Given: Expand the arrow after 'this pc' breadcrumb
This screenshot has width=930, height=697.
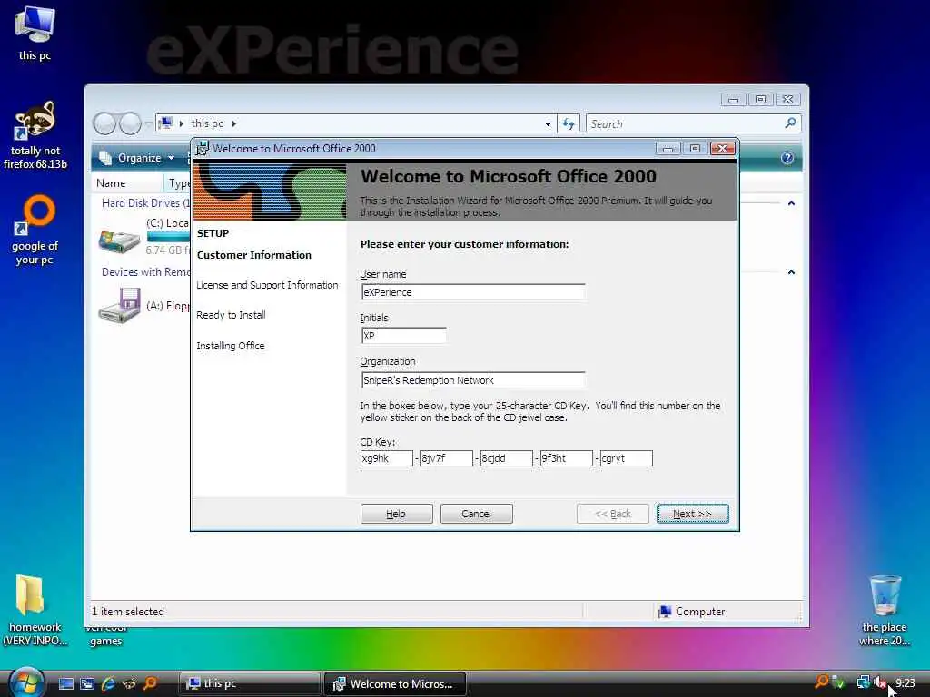Looking at the screenshot, I should click(x=234, y=123).
